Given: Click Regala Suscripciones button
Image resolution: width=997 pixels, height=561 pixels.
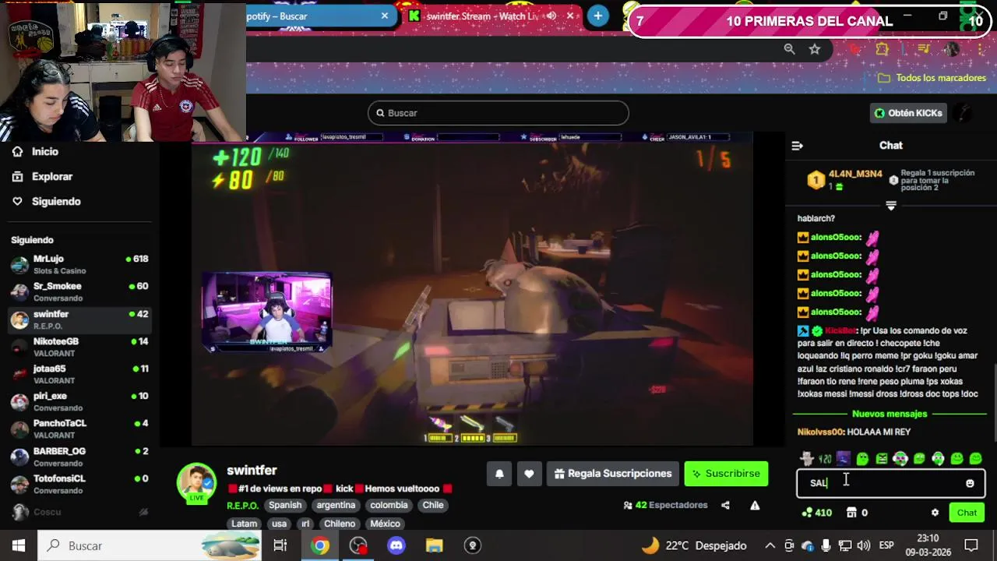Looking at the screenshot, I should coord(613,474).
